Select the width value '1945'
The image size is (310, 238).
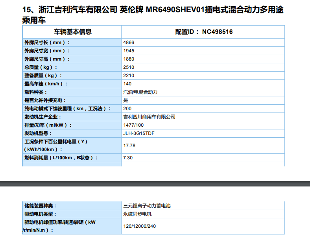129,51
